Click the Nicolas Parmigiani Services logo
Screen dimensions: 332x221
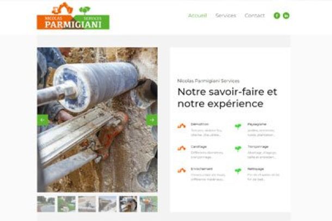(73, 16)
